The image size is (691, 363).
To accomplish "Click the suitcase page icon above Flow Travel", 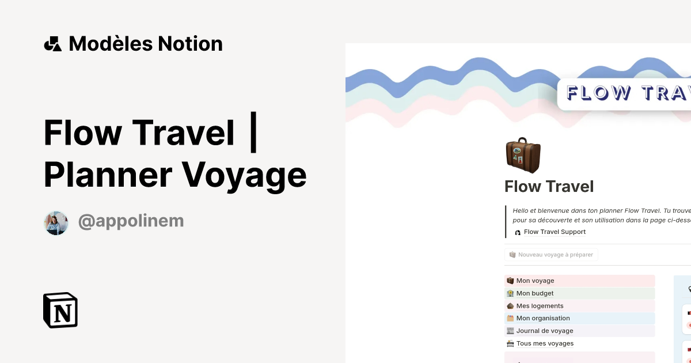I will click(523, 154).
